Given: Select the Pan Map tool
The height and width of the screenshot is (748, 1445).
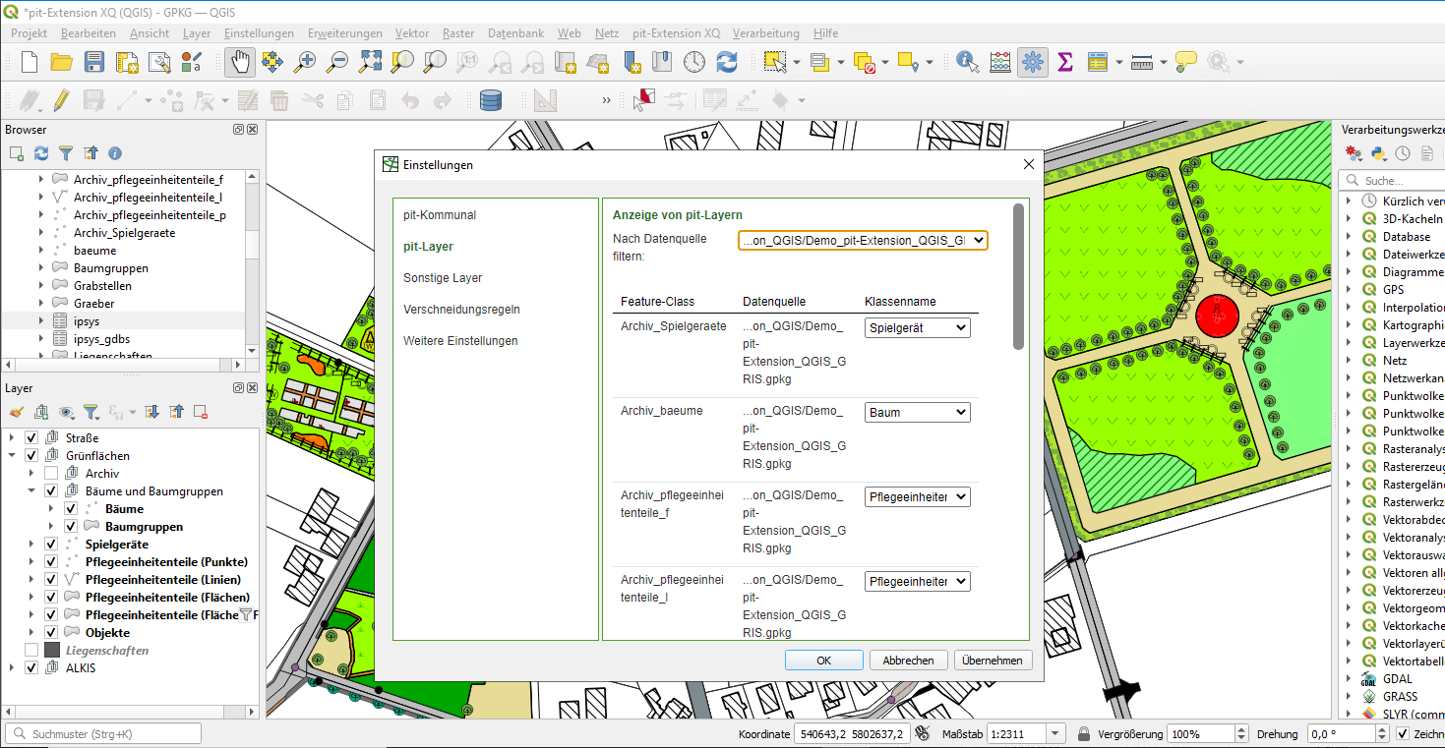Looking at the screenshot, I should 239,61.
